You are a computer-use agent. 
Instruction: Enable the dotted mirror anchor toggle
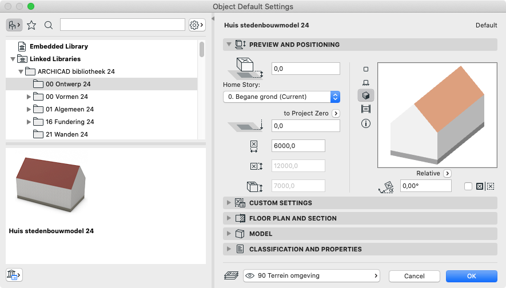(x=491, y=186)
